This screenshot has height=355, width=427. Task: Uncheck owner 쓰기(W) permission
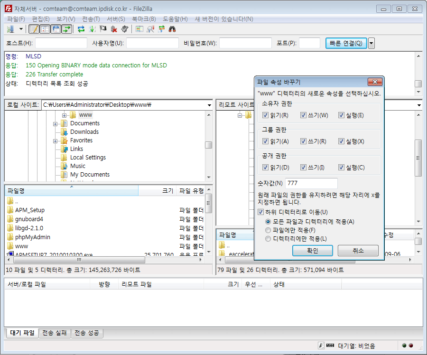click(303, 115)
